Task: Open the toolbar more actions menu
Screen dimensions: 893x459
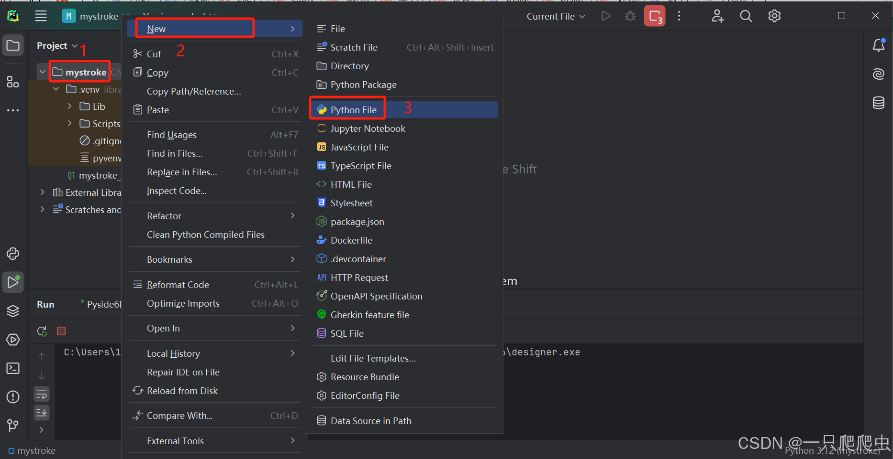Action: coord(679,16)
